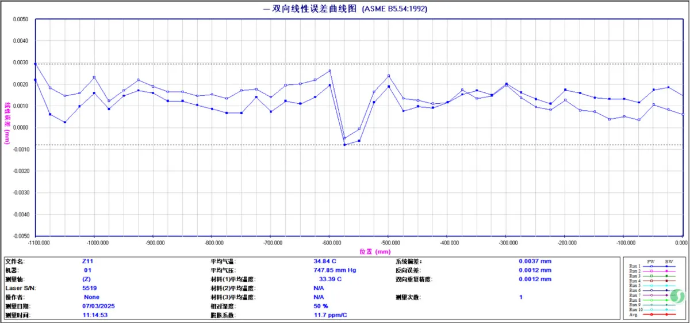The image size is (690, 323).
Task: Select the Run 9 legend label
Action: click(634, 305)
